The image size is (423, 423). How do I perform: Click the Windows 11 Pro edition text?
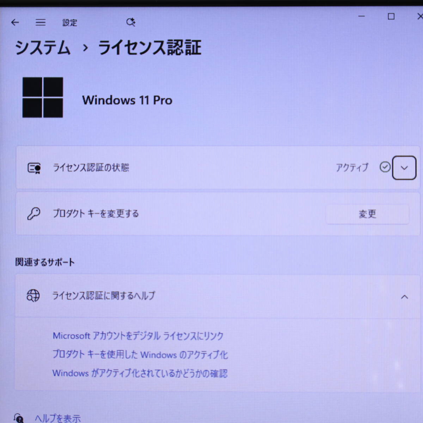127,100
